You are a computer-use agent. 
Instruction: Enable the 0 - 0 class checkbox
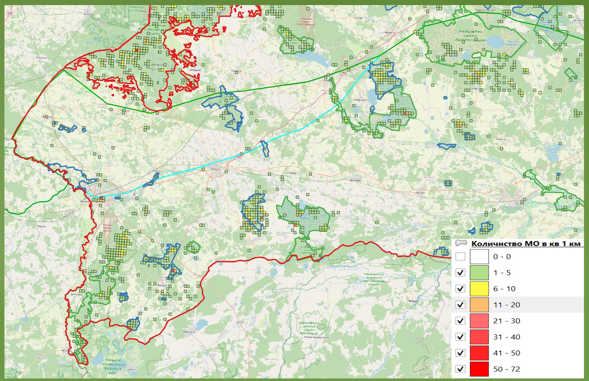tap(460, 256)
